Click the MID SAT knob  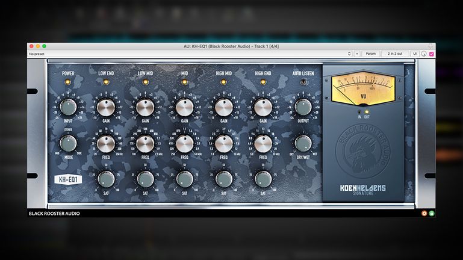point(185,179)
